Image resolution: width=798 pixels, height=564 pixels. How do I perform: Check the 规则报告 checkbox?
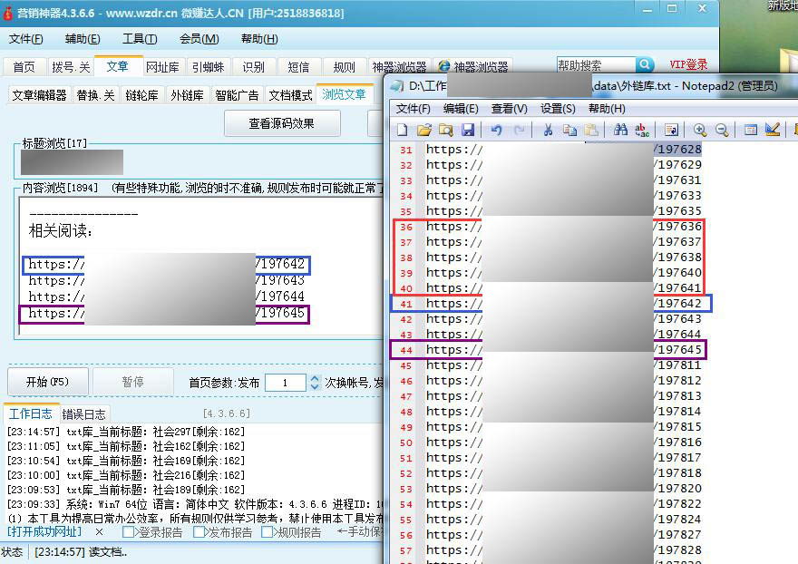(268, 532)
